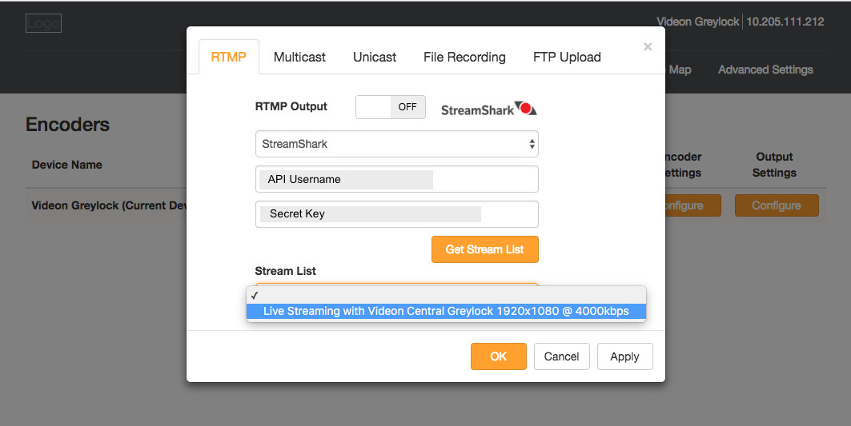Screen dimensions: 851x426
Task: Open Advanced Settings in background page
Action: click(x=765, y=70)
